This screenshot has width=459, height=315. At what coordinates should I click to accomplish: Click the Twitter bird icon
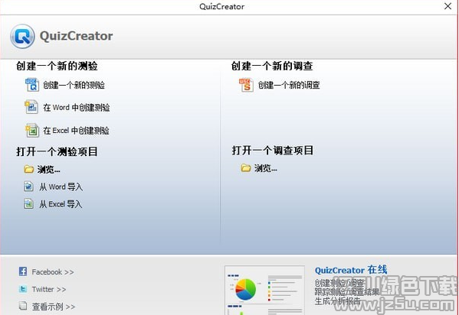23,289
